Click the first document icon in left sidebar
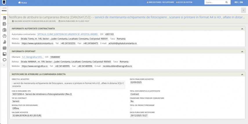 (4, 18)
